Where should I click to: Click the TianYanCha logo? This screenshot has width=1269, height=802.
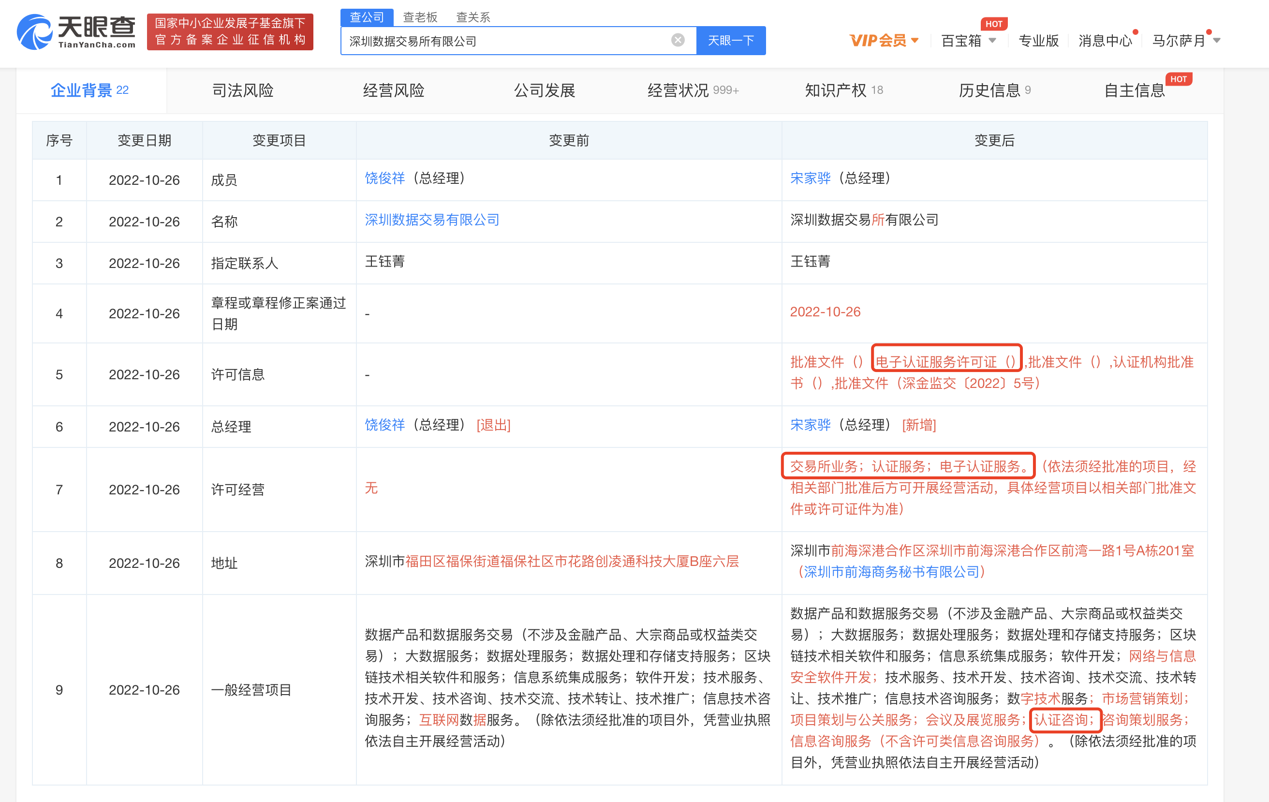(x=76, y=32)
